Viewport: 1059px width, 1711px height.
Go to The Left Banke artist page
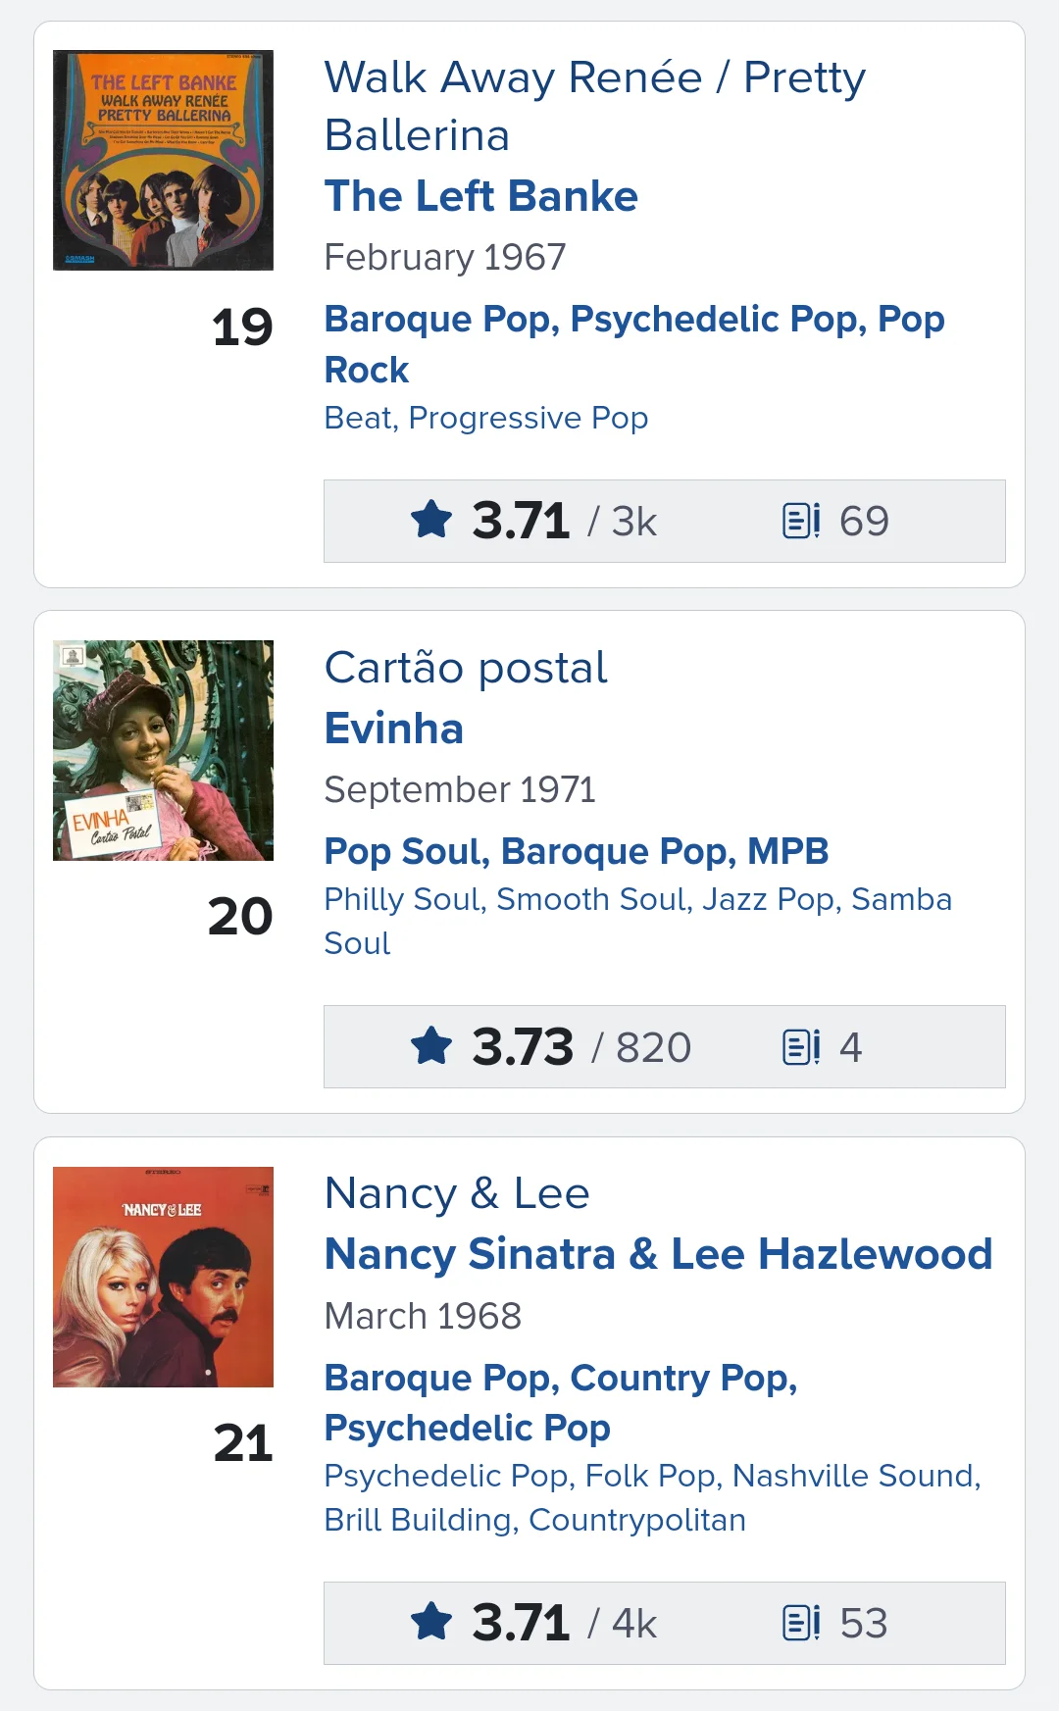click(480, 196)
